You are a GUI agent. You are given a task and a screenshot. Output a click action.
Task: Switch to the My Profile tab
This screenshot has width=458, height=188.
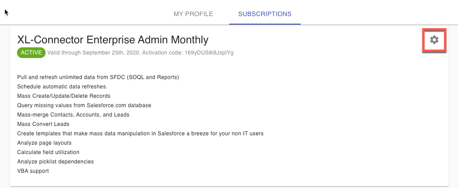click(193, 14)
